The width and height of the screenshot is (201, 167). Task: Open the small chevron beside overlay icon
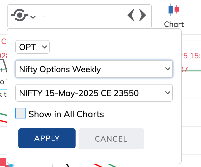click(x=33, y=17)
